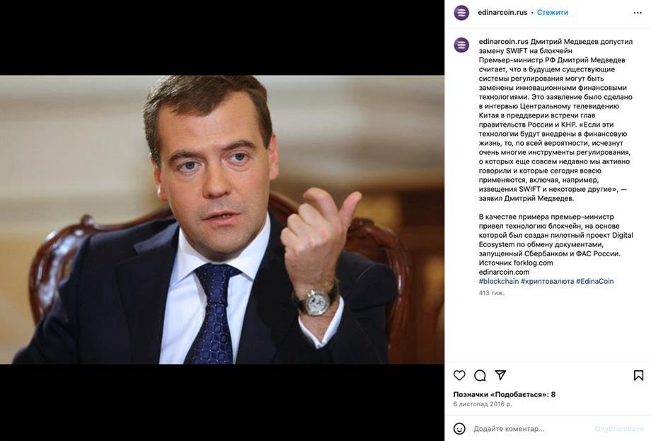
Task: Share post with paper plane icon
Action: (x=501, y=375)
